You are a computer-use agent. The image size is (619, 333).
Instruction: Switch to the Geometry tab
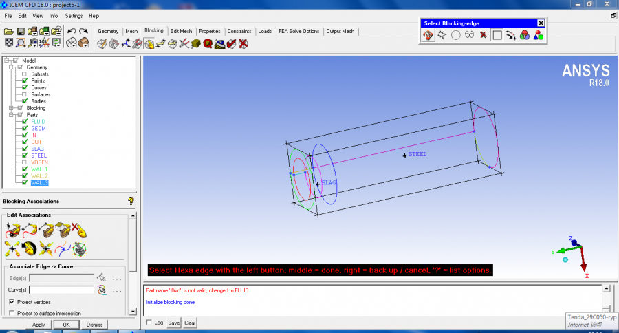point(108,31)
